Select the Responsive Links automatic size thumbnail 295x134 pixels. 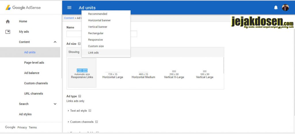click(82, 73)
